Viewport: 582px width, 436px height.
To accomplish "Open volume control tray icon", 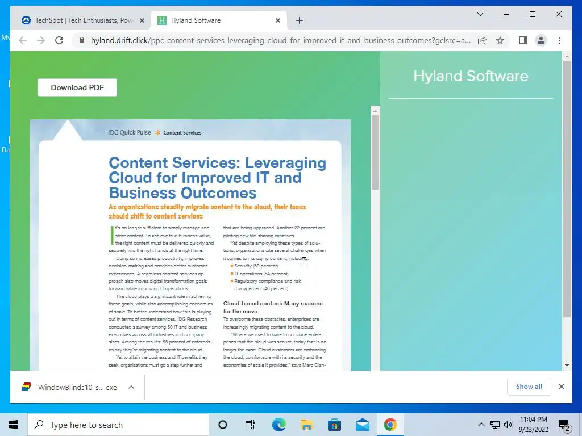I will (x=508, y=425).
